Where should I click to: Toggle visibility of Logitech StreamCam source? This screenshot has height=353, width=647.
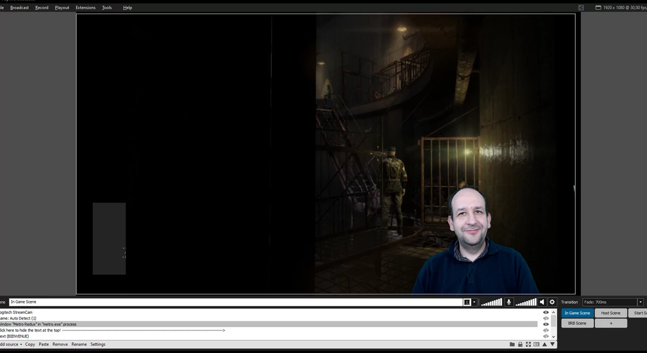click(x=546, y=313)
